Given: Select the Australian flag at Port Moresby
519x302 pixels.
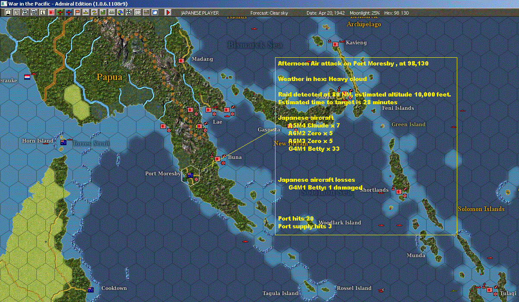Looking at the screenshot, I should 190,175.
